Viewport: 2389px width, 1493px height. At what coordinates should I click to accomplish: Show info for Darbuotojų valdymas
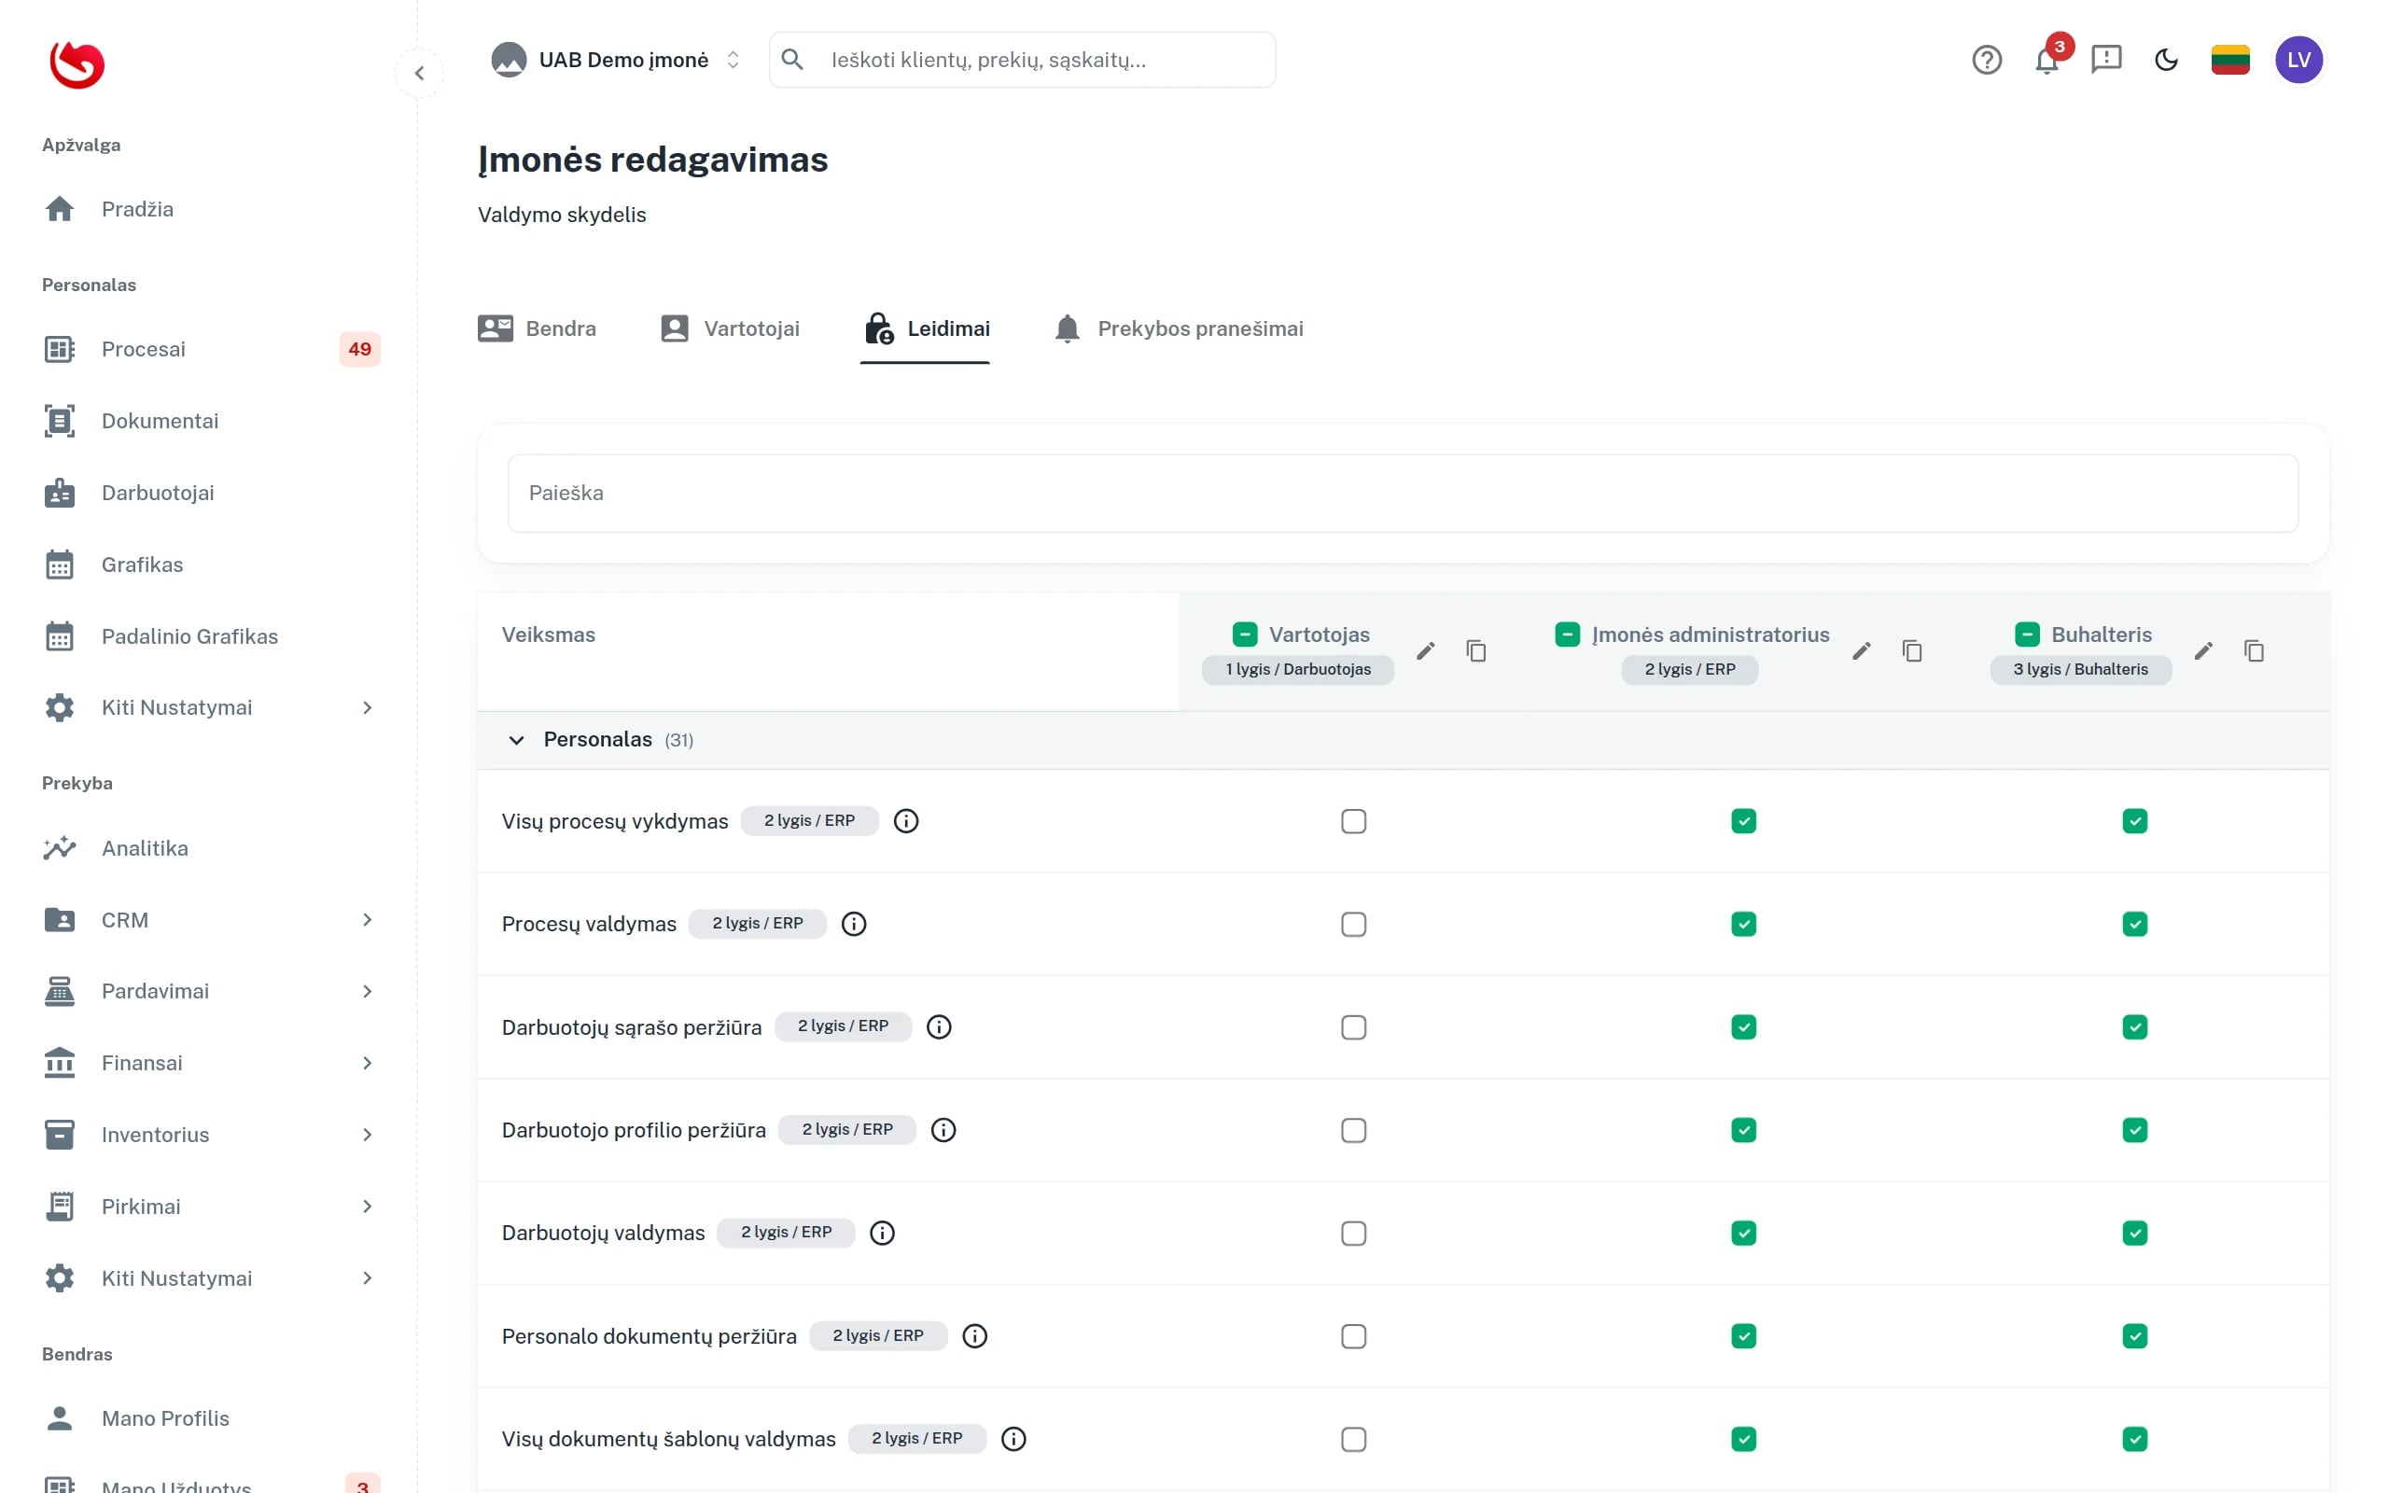(882, 1233)
